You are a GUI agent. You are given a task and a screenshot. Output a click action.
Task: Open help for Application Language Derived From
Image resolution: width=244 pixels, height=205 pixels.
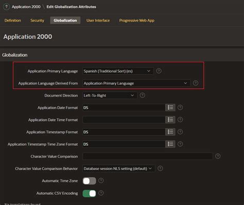196,83
